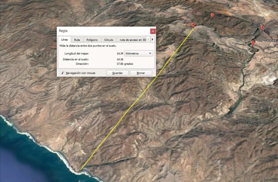Click the yellow line's endpoint on the coast

point(81,170)
